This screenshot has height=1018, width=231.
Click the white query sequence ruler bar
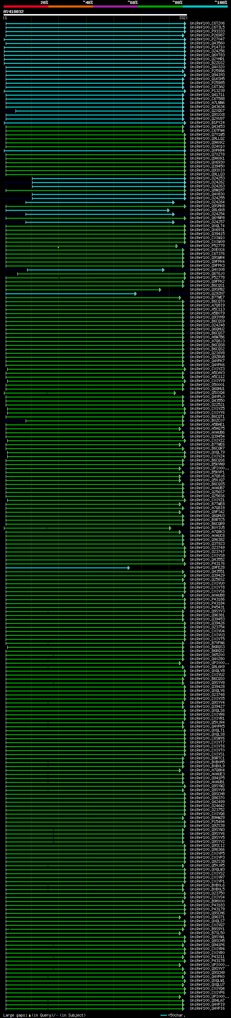(x=95, y=14)
